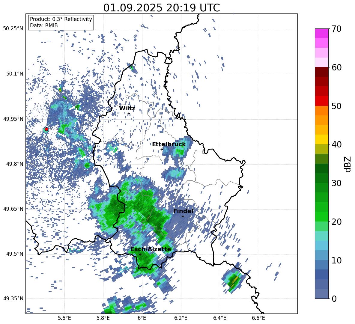Click the 50.25°N latitude label
The image size is (355, 324).
(13, 29)
